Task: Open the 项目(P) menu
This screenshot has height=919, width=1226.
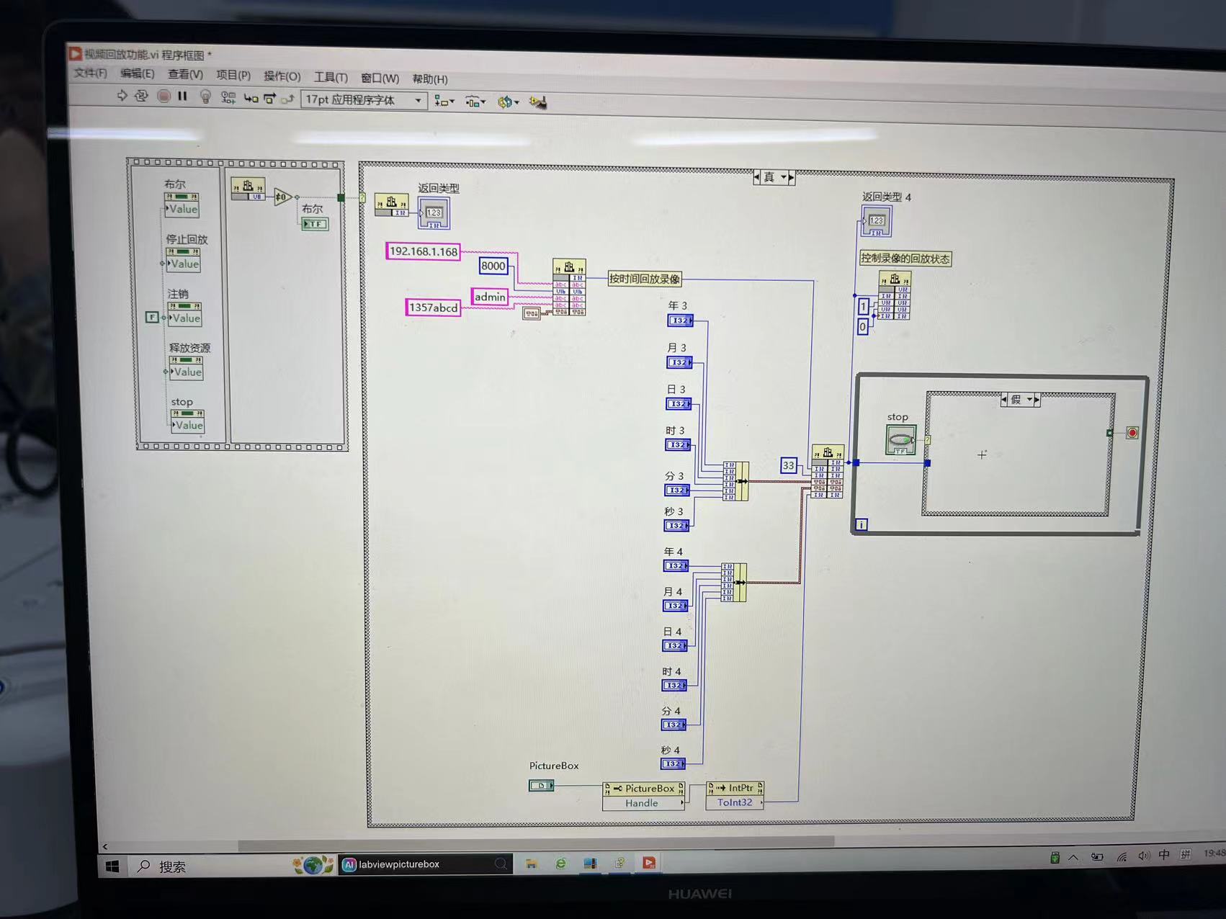Action: pos(233,75)
